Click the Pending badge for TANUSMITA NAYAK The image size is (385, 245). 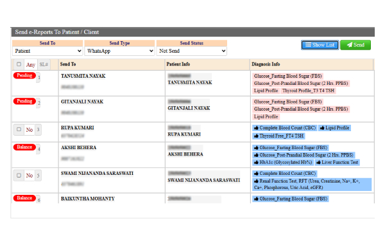click(24, 75)
